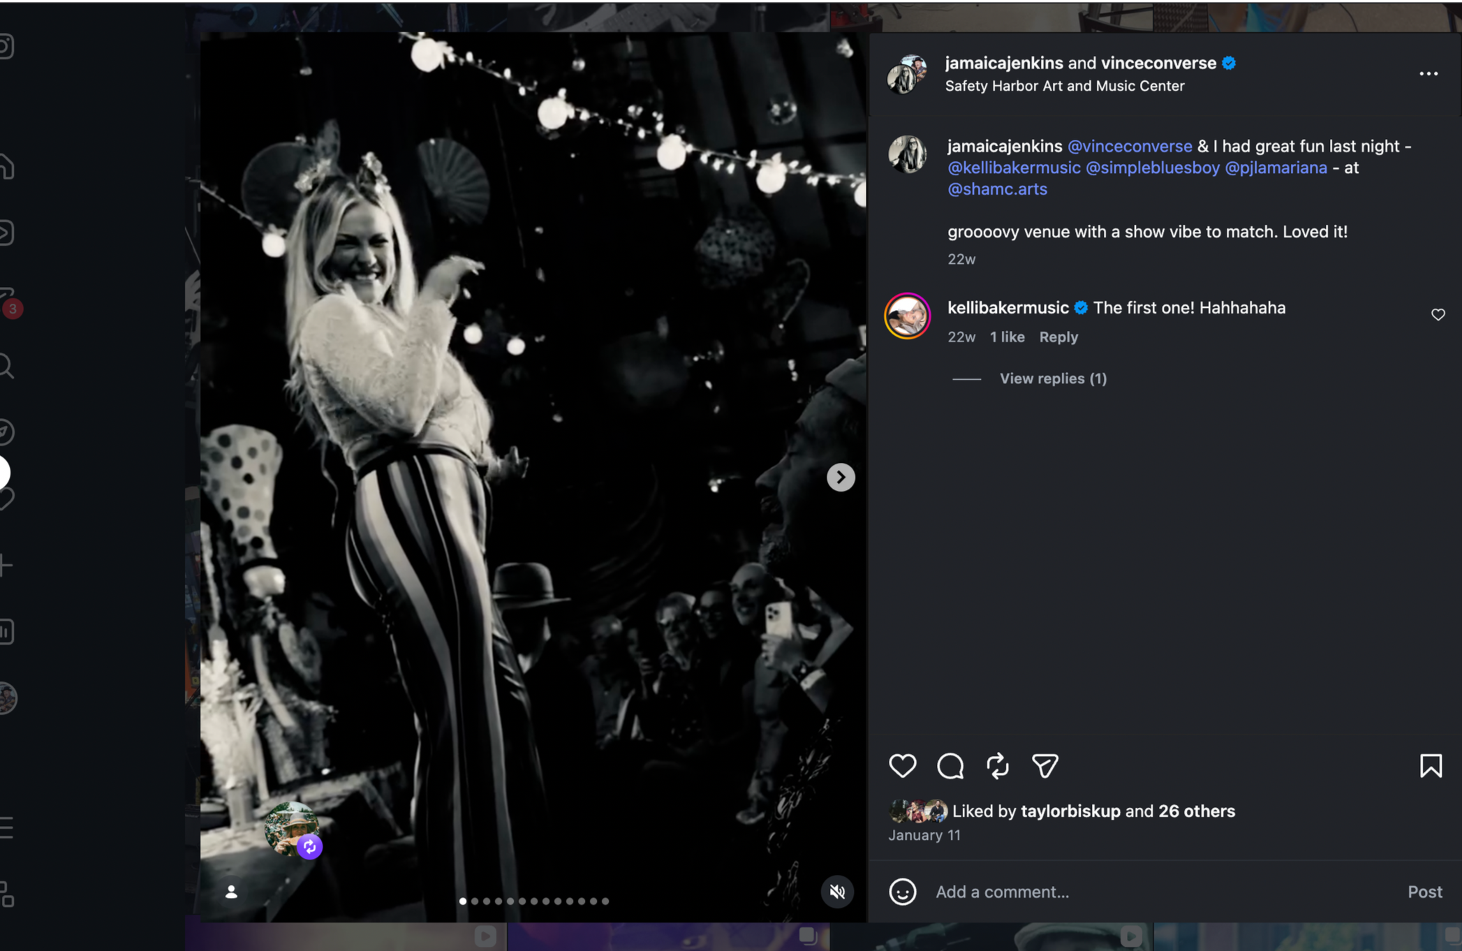Image resolution: width=1462 pixels, height=951 pixels.
Task: Open Safety Harbor Art and Music Center location
Action: (1065, 86)
